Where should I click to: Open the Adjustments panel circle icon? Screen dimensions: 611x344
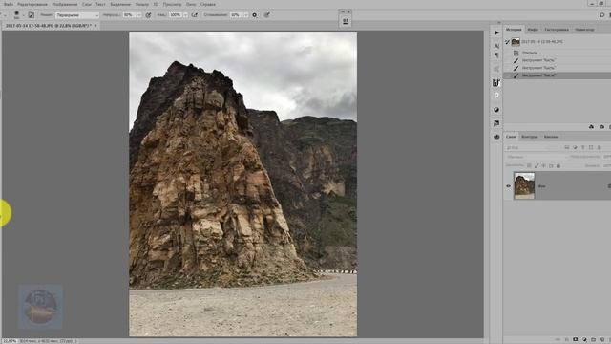click(x=496, y=110)
